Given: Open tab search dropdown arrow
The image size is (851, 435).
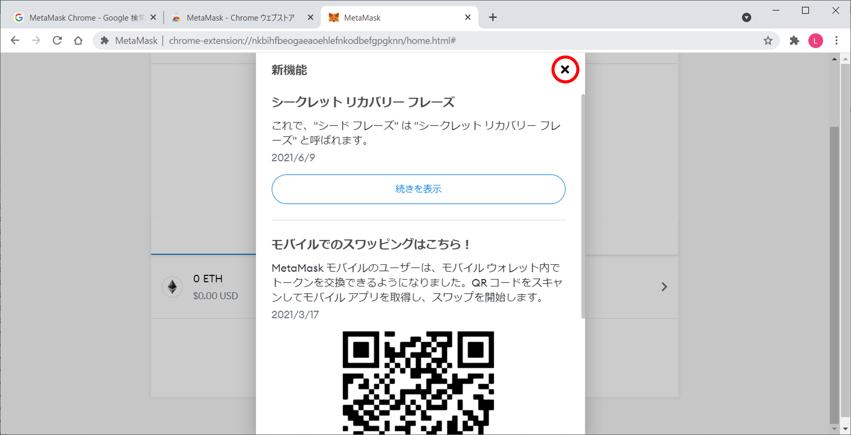Looking at the screenshot, I should click(746, 18).
